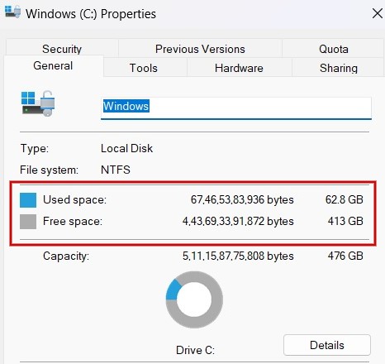The image size is (385, 364).
Task: Go to the Tools tab
Action: click(x=144, y=68)
